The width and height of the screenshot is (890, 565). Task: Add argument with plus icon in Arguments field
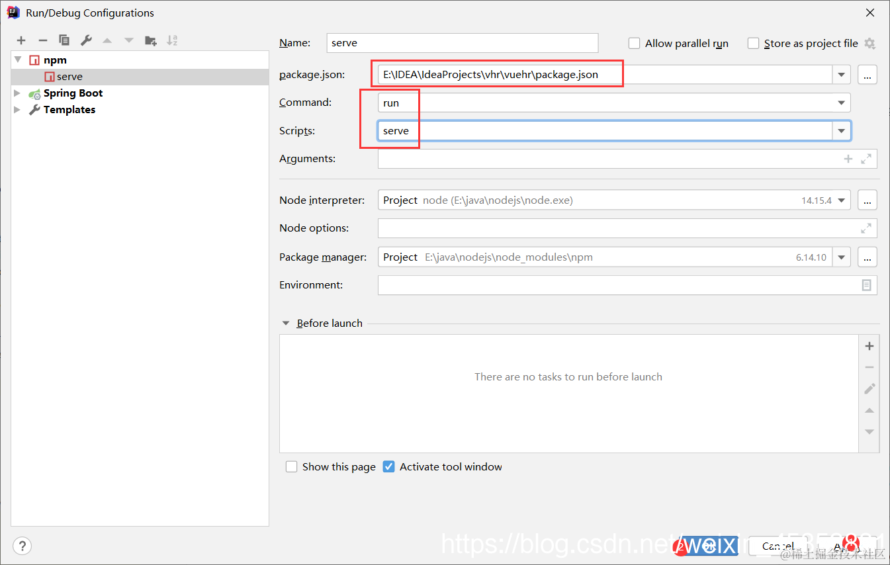click(848, 159)
